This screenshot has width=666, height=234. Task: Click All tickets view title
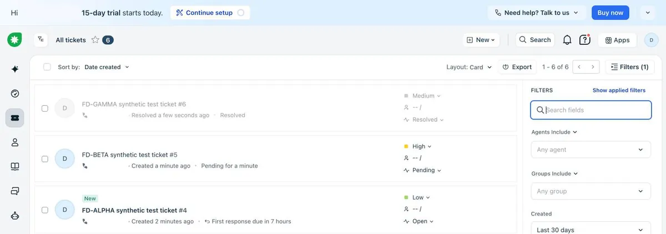click(70, 40)
